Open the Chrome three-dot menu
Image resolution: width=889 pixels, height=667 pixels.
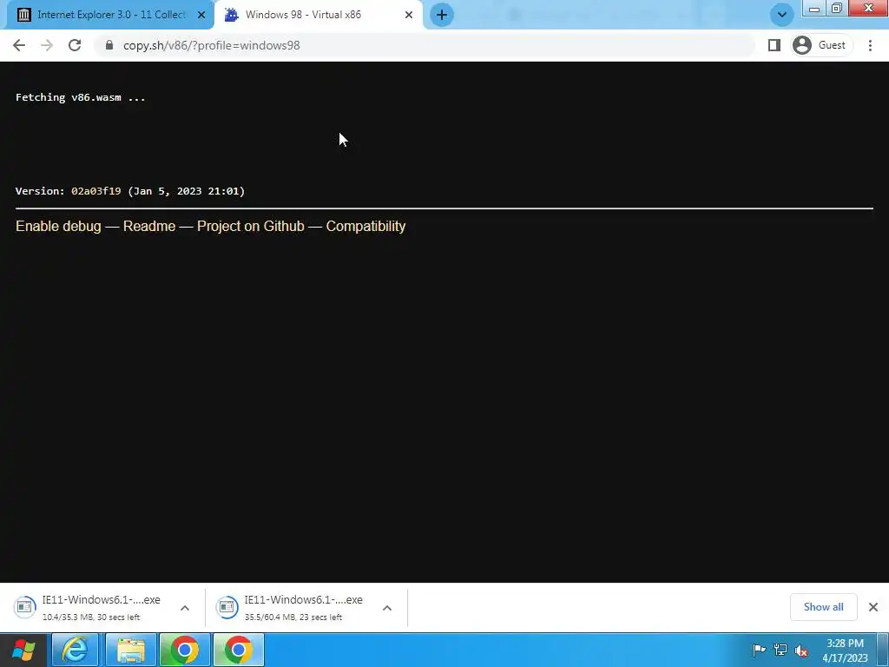870,45
